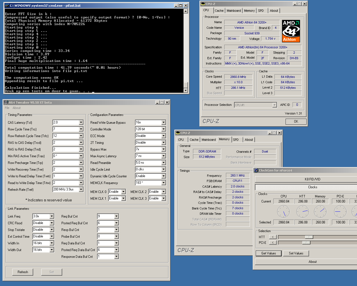The width and height of the screenshot is (357, 286).
Task: Open the CAS Latency (Tcl) dropdown
Action: click(81, 122)
